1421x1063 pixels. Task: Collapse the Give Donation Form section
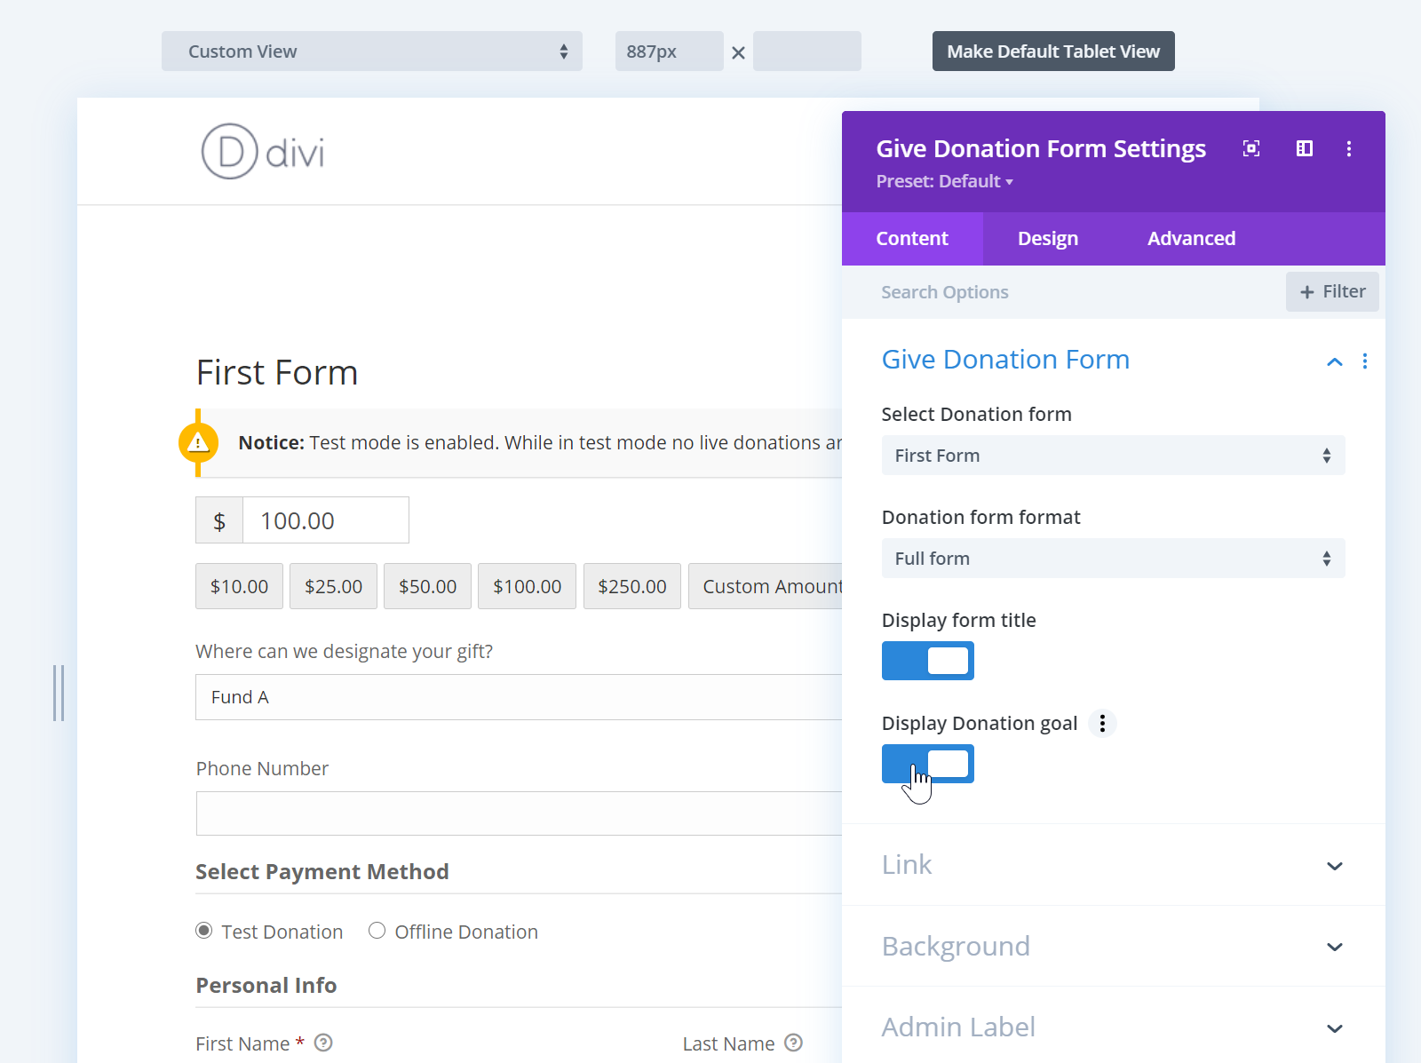pyautogui.click(x=1334, y=361)
